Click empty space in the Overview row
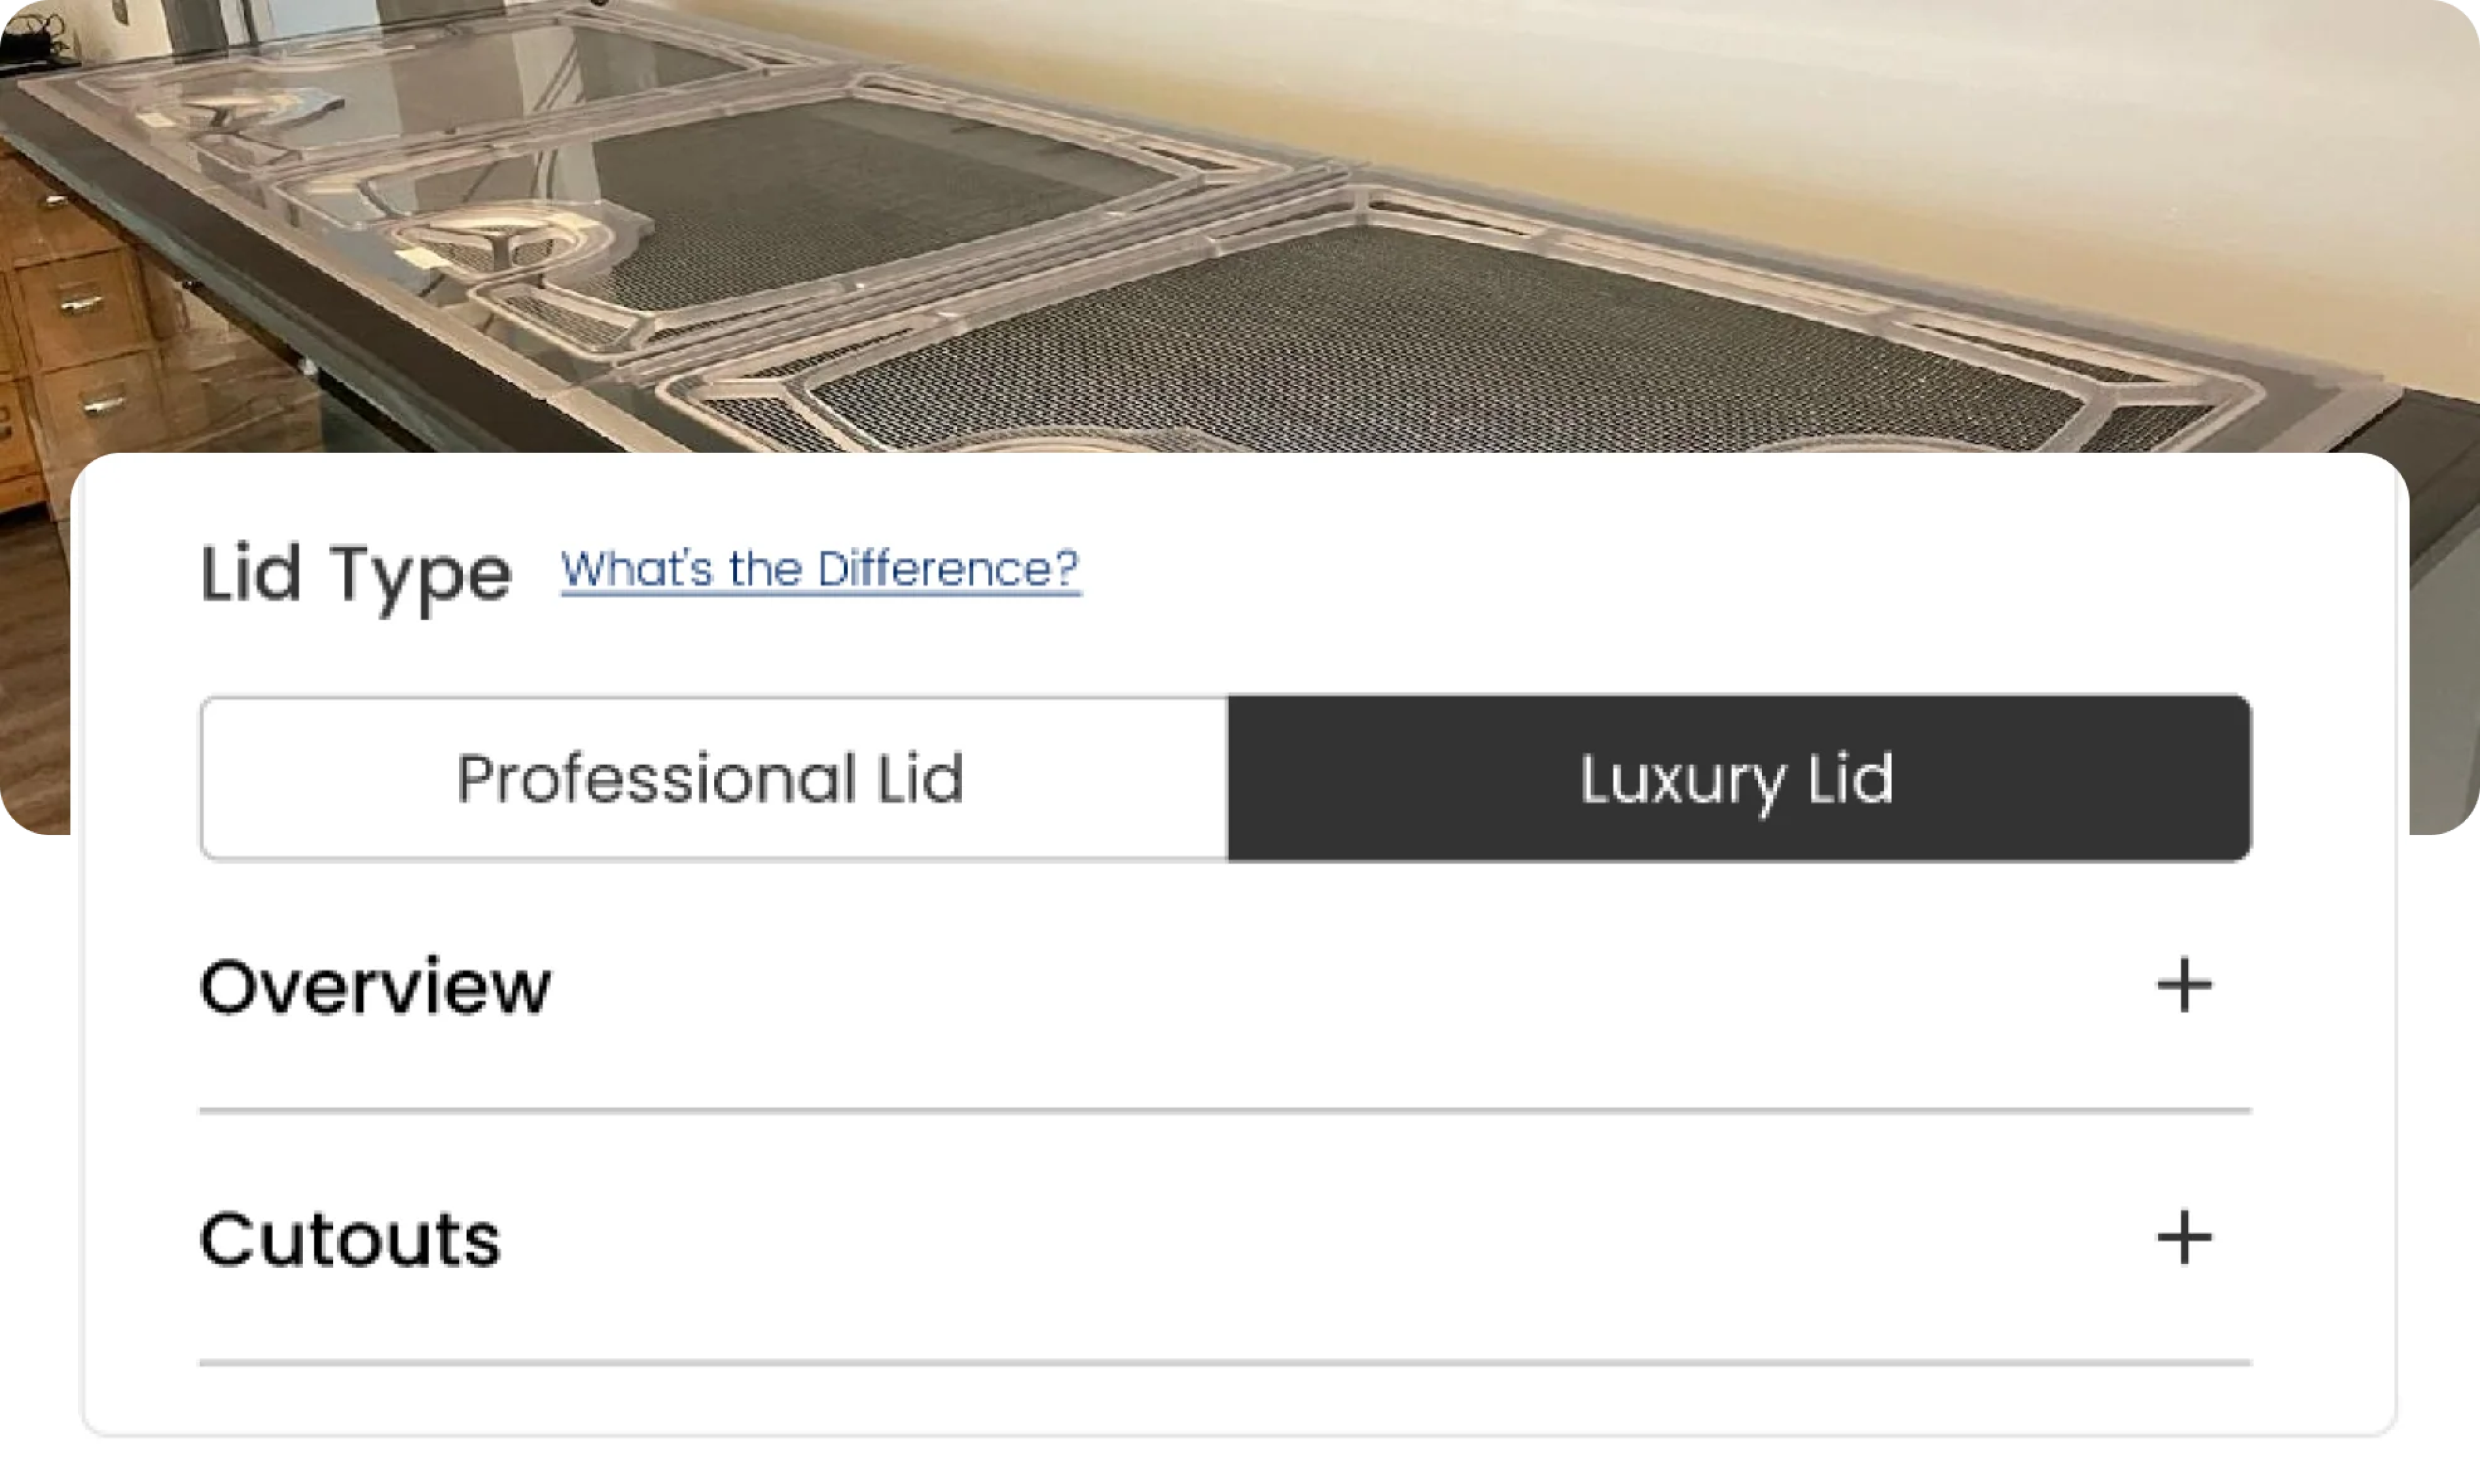Screen dimensions: 2480x1459 pos(1348,986)
